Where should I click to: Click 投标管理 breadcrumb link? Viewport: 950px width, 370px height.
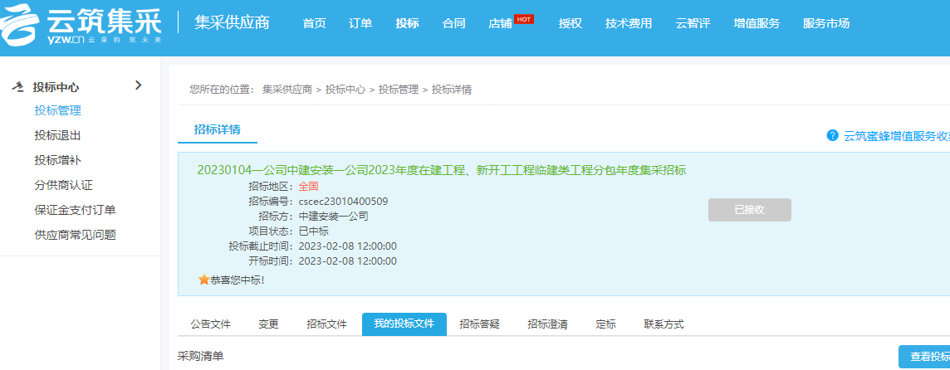click(398, 90)
